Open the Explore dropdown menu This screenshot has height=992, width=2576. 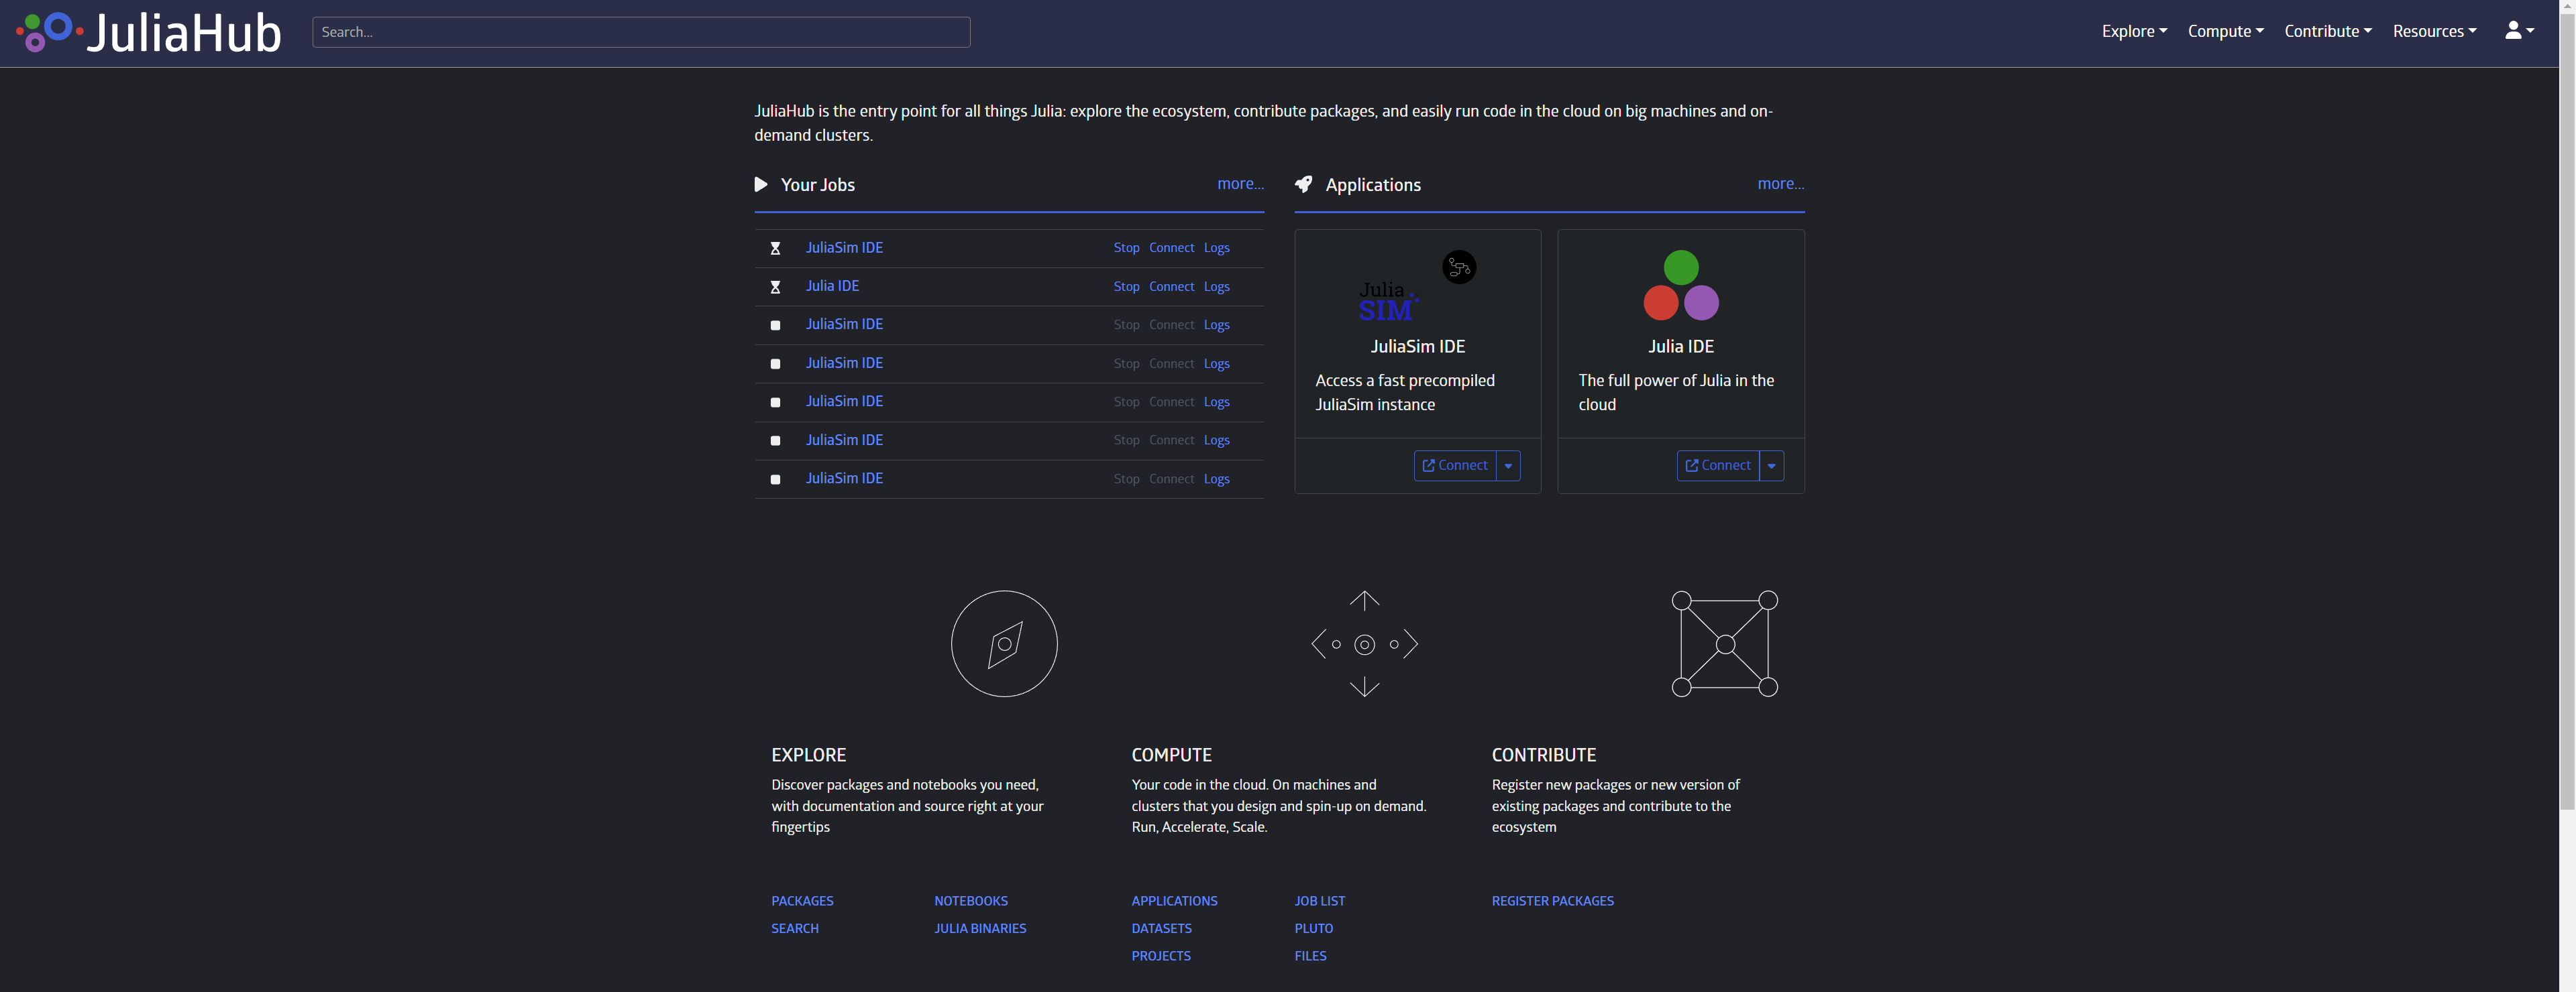(x=2133, y=31)
